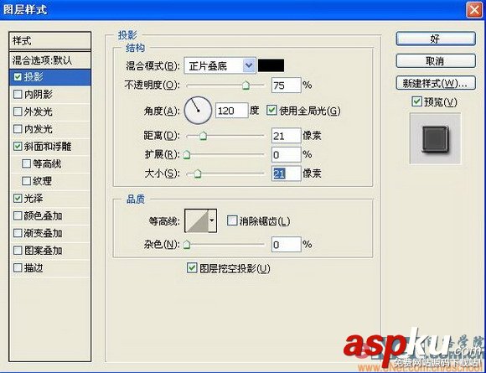
Task: Enable the 内阴影 checkbox
Action: pos(18,94)
